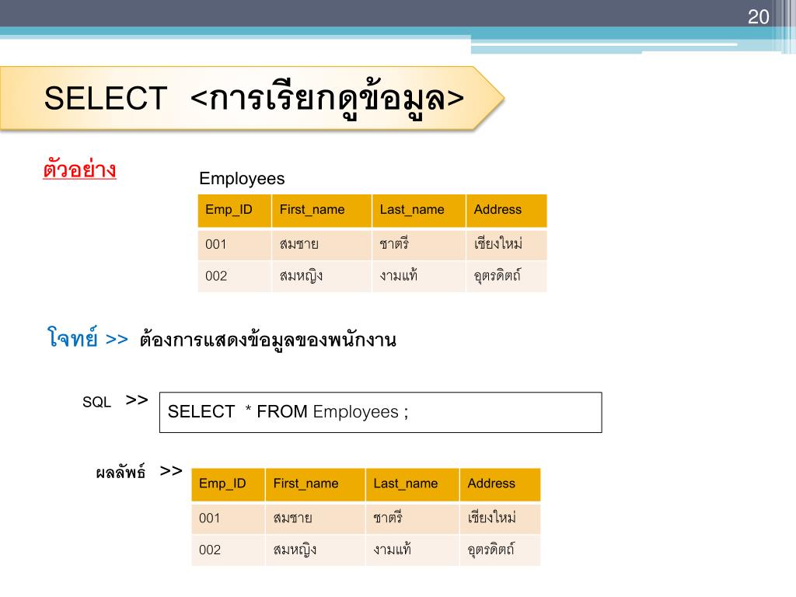Select Emp_ID header in the ผลลัพธ์ result table
This screenshot has height=597, width=796.
pyautogui.click(x=228, y=484)
